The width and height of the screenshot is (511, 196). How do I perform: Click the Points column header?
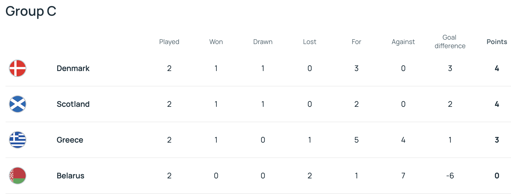tap(497, 42)
